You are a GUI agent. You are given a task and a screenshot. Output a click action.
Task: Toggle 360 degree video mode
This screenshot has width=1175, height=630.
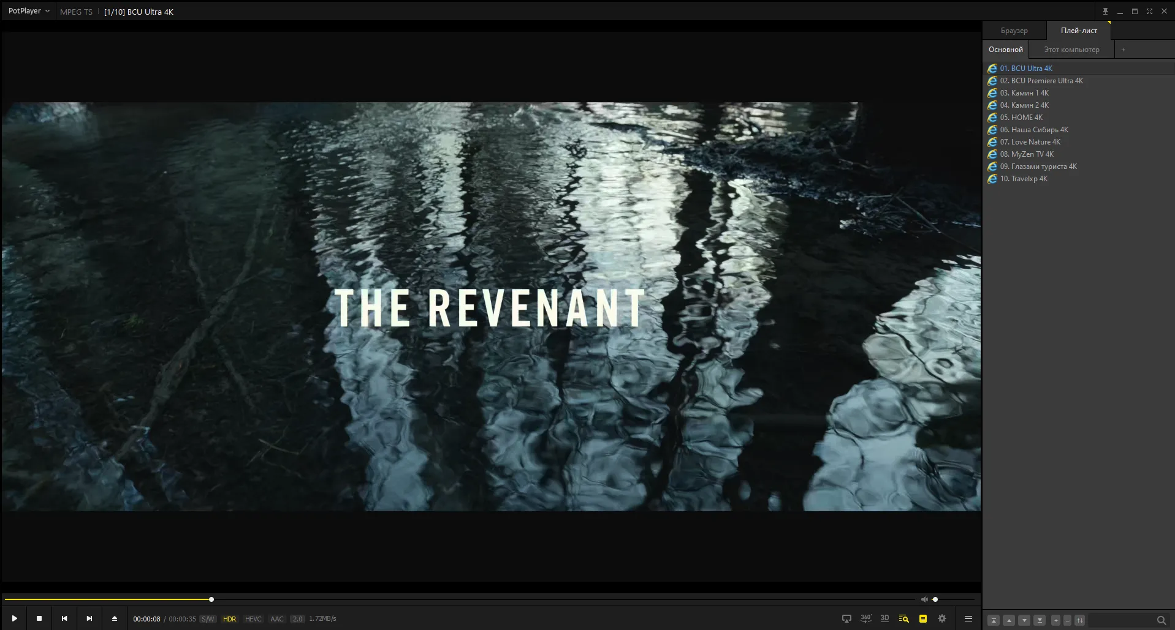pos(866,618)
